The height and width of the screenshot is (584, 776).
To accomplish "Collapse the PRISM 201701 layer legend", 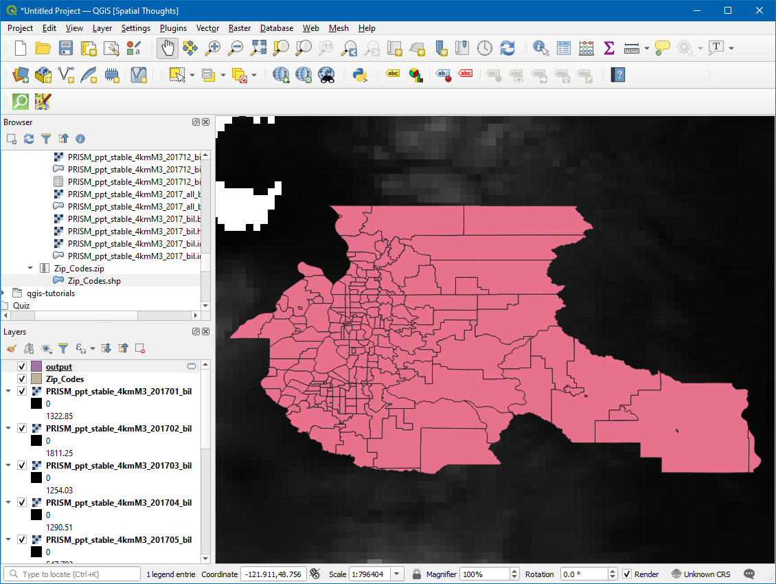I will (x=8, y=392).
